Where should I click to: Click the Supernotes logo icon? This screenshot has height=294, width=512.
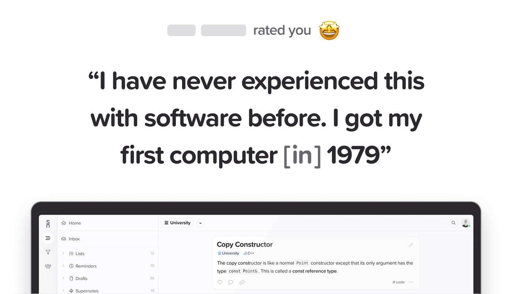[x=48, y=223]
